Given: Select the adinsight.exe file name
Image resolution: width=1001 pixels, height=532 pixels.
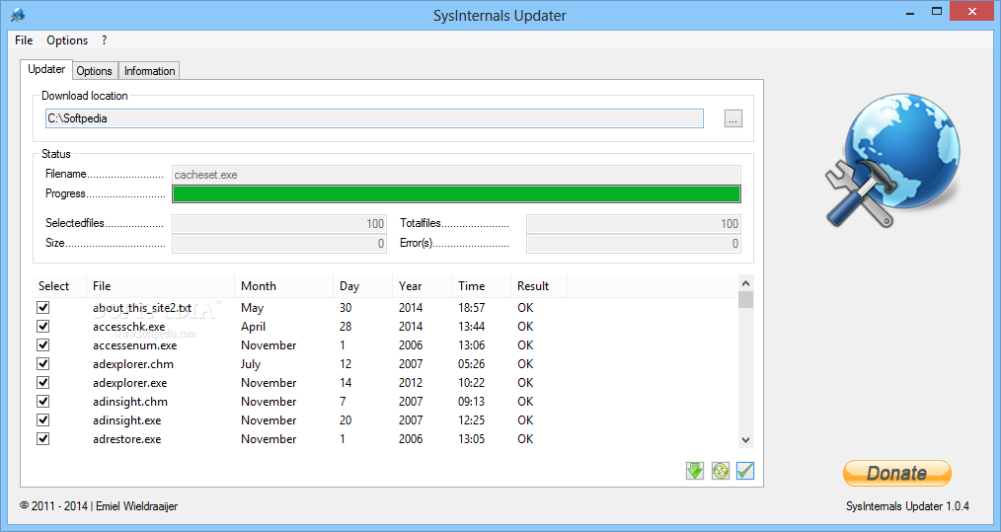Looking at the screenshot, I should 126,420.
